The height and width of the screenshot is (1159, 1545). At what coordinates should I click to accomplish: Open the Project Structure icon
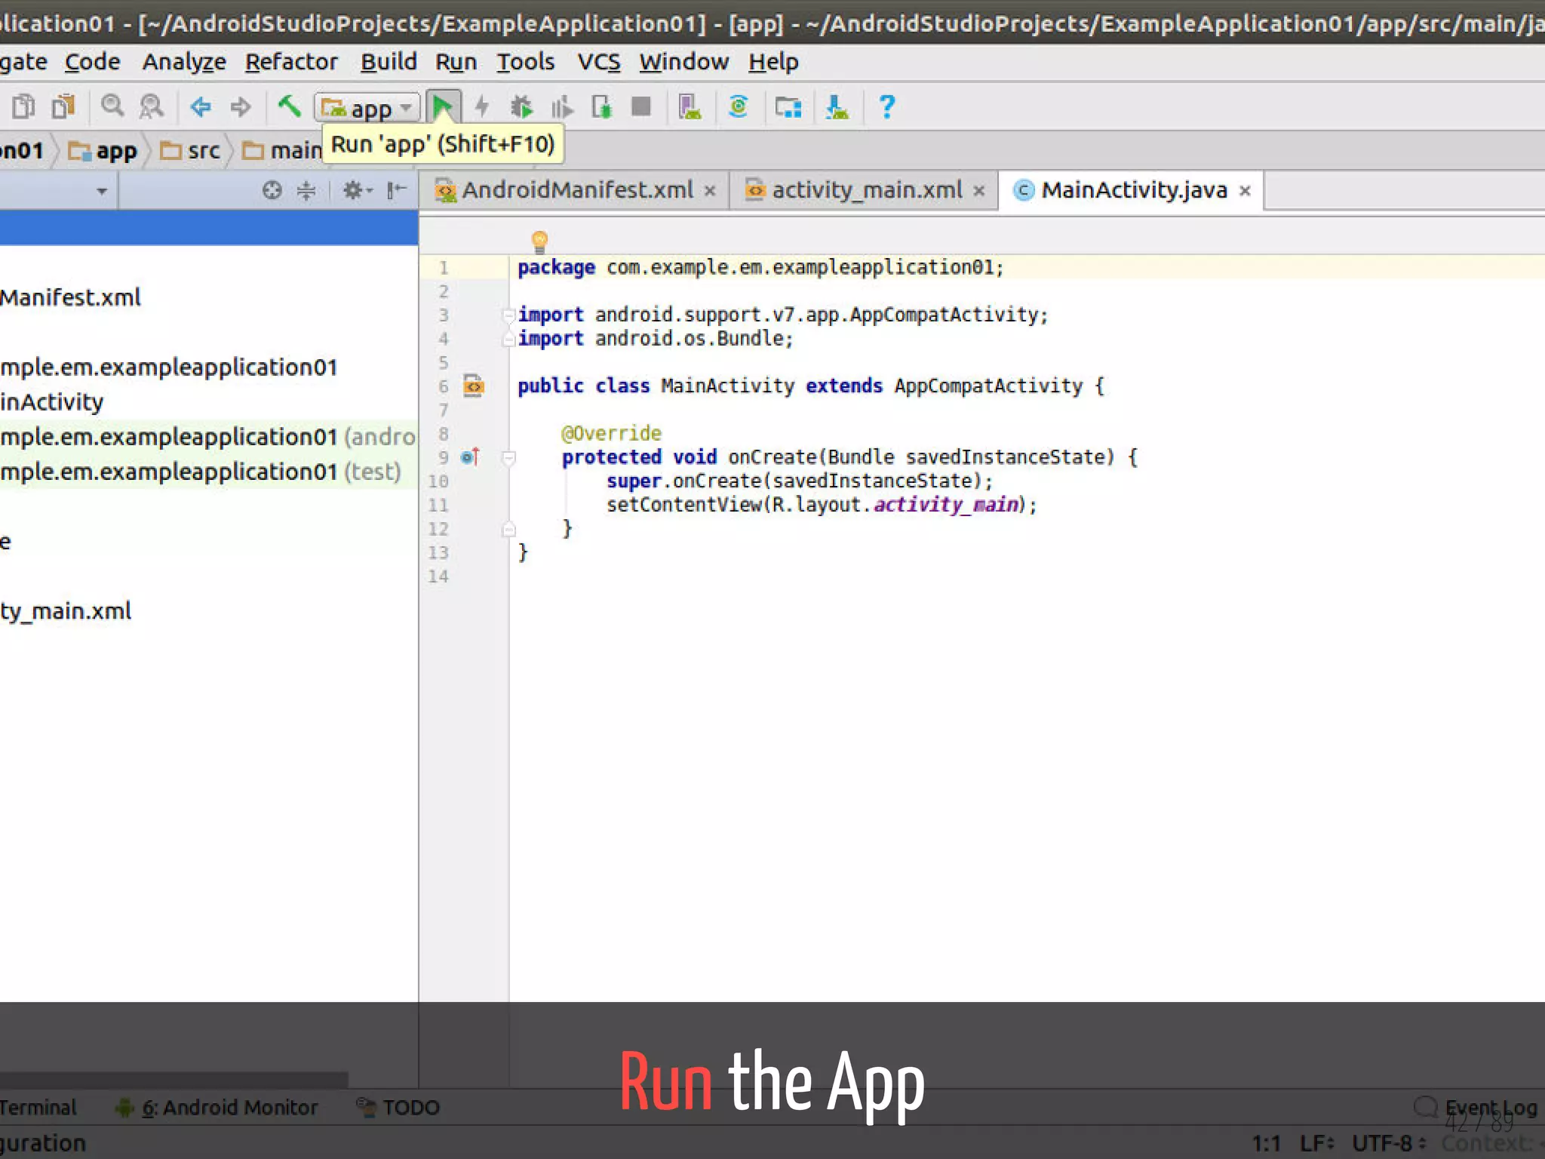click(x=788, y=107)
